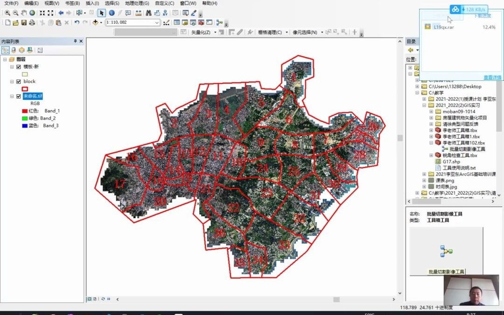The image size is (504, 315).
Task: Click the ArcToolbox icon on the toolbar
Action: tap(201, 22)
